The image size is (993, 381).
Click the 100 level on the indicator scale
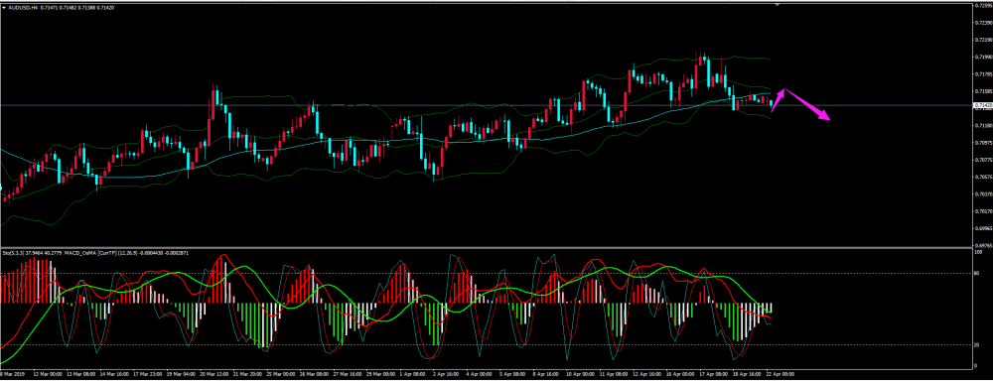coord(979,252)
